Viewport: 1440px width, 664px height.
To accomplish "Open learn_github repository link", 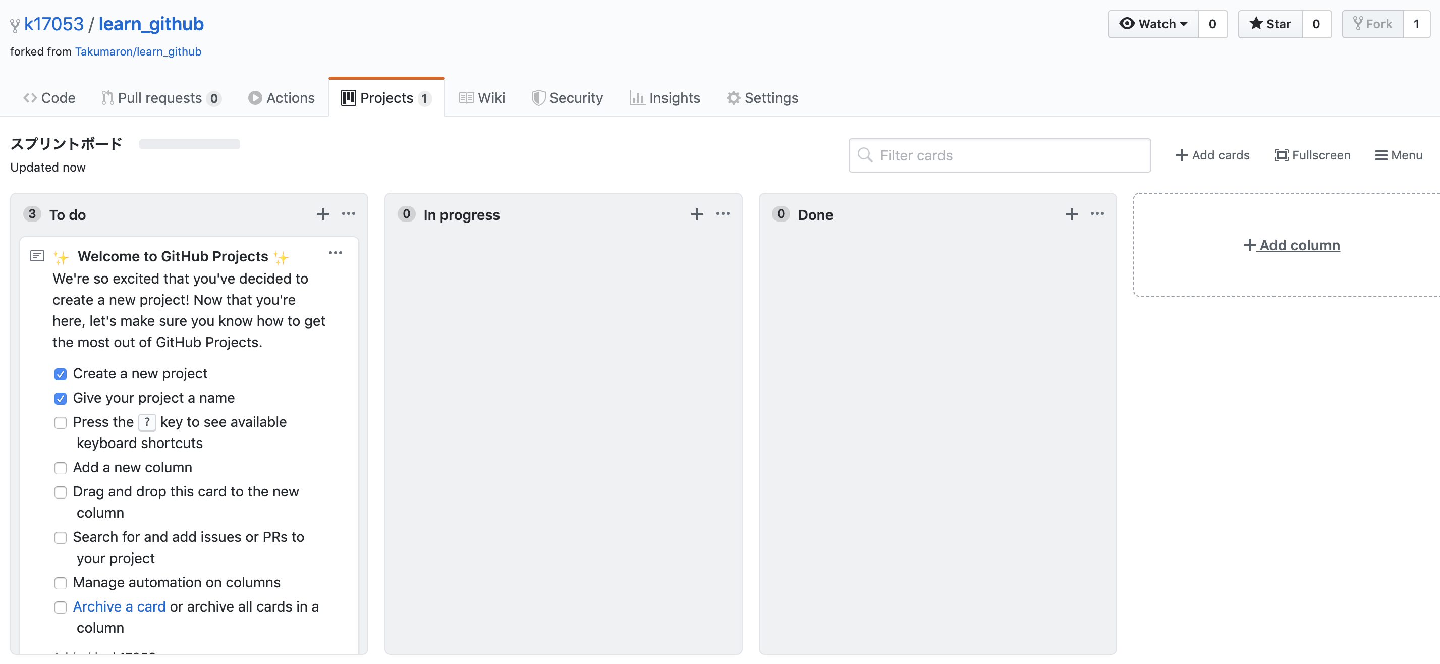I will (x=151, y=24).
